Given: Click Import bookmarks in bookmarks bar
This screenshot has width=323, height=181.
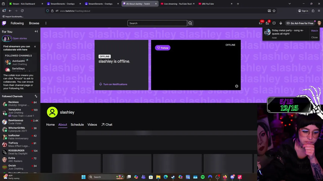Looking at the screenshot, I should (x=13, y=17).
